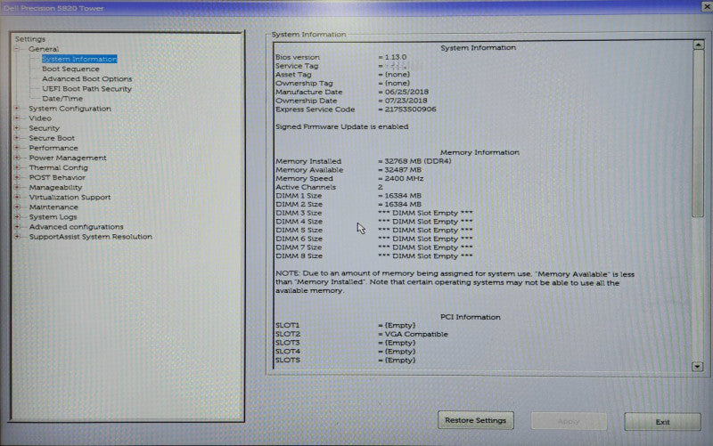Viewport: 713px width, 446px height.
Task: Expand the Performance node
Action: tap(17, 148)
